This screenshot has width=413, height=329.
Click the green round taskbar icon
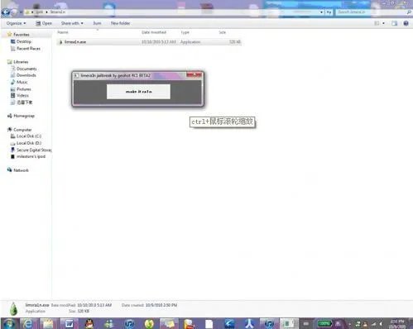[x=149, y=323]
